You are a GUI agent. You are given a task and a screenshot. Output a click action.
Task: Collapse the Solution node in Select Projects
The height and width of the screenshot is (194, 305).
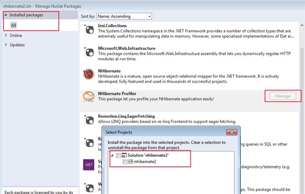tap(112, 155)
